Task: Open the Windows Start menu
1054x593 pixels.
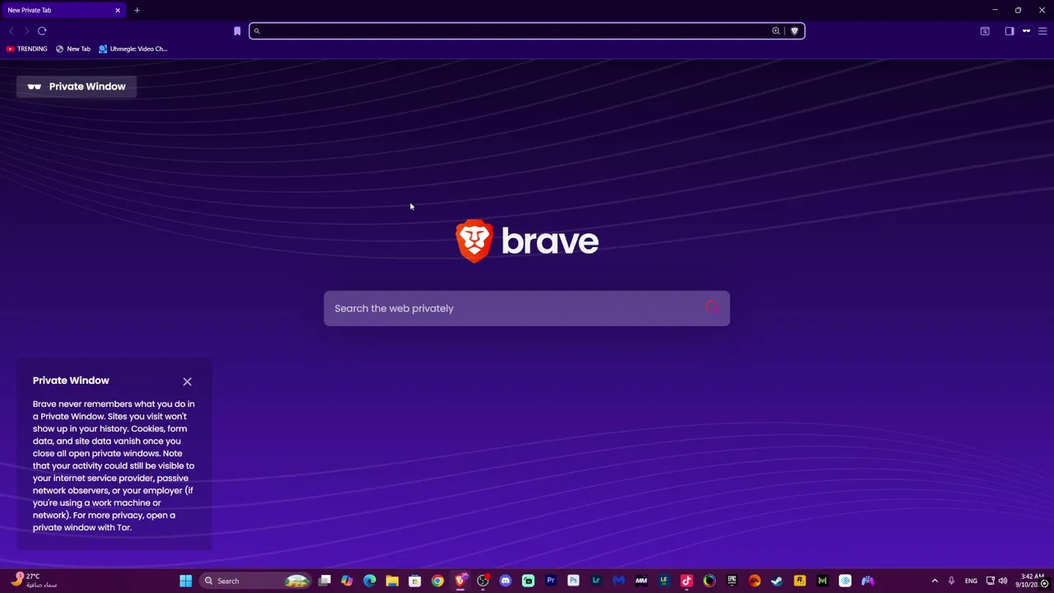Action: (185, 581)
